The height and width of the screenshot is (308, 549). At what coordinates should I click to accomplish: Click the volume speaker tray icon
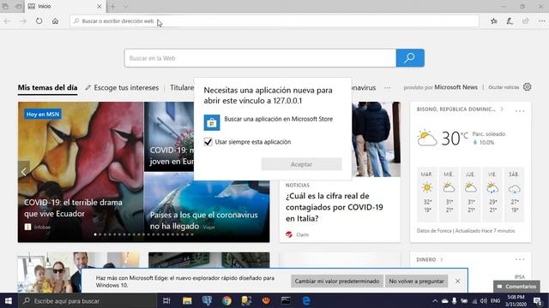coord(484,300)
